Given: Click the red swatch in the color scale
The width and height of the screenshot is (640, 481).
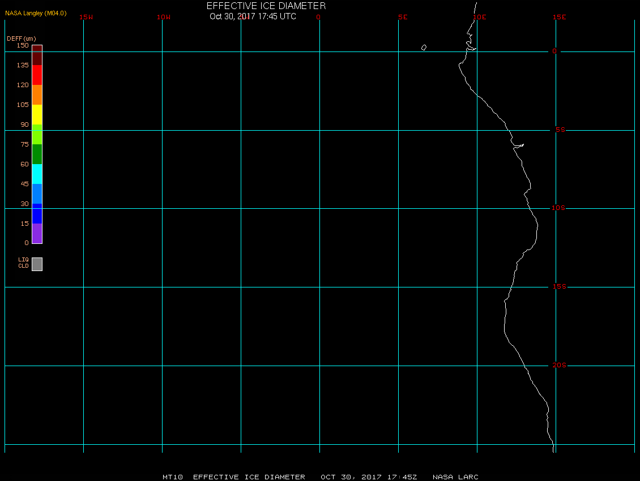Looking at the screenshot, I should click(x=37, y=75).
